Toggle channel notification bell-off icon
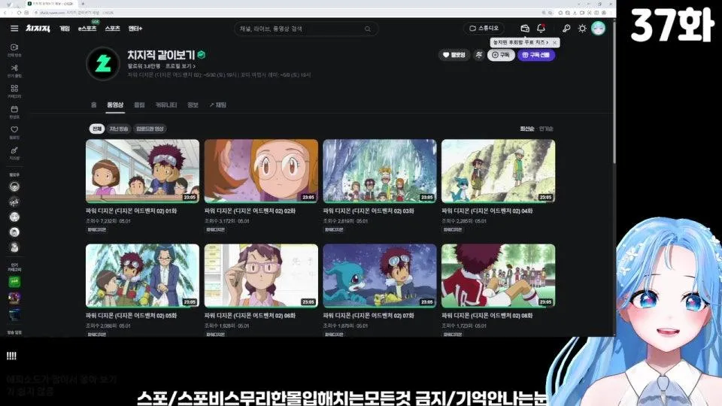This screenshot has width=722, height=406. [479, 55]
